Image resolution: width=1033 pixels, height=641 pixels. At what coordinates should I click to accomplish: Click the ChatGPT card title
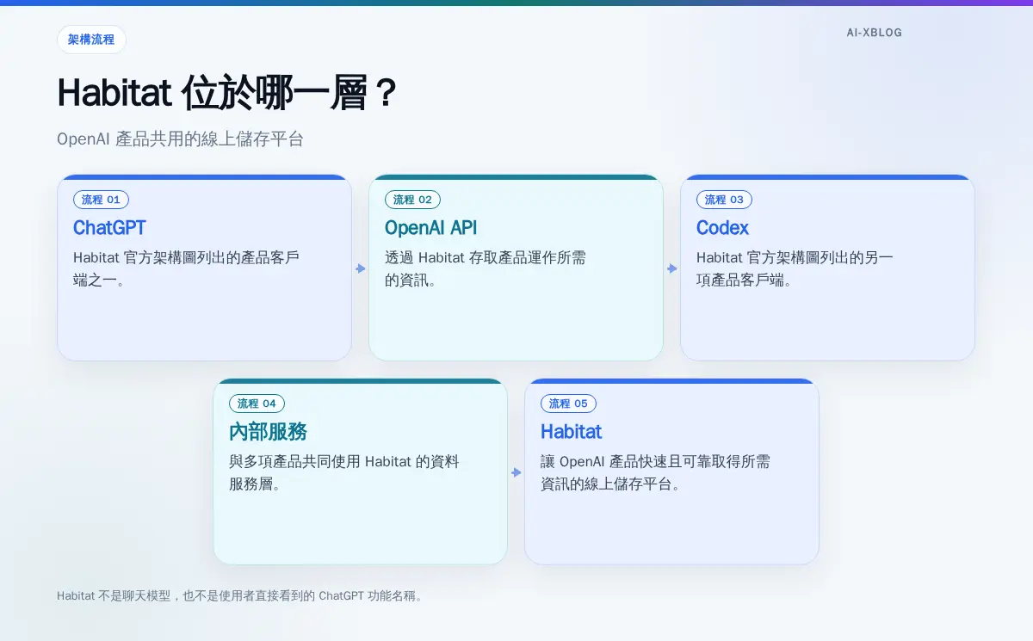coord(109,228)
